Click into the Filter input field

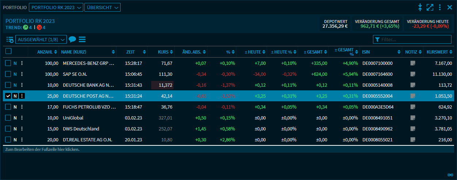(x=415, y=39)
